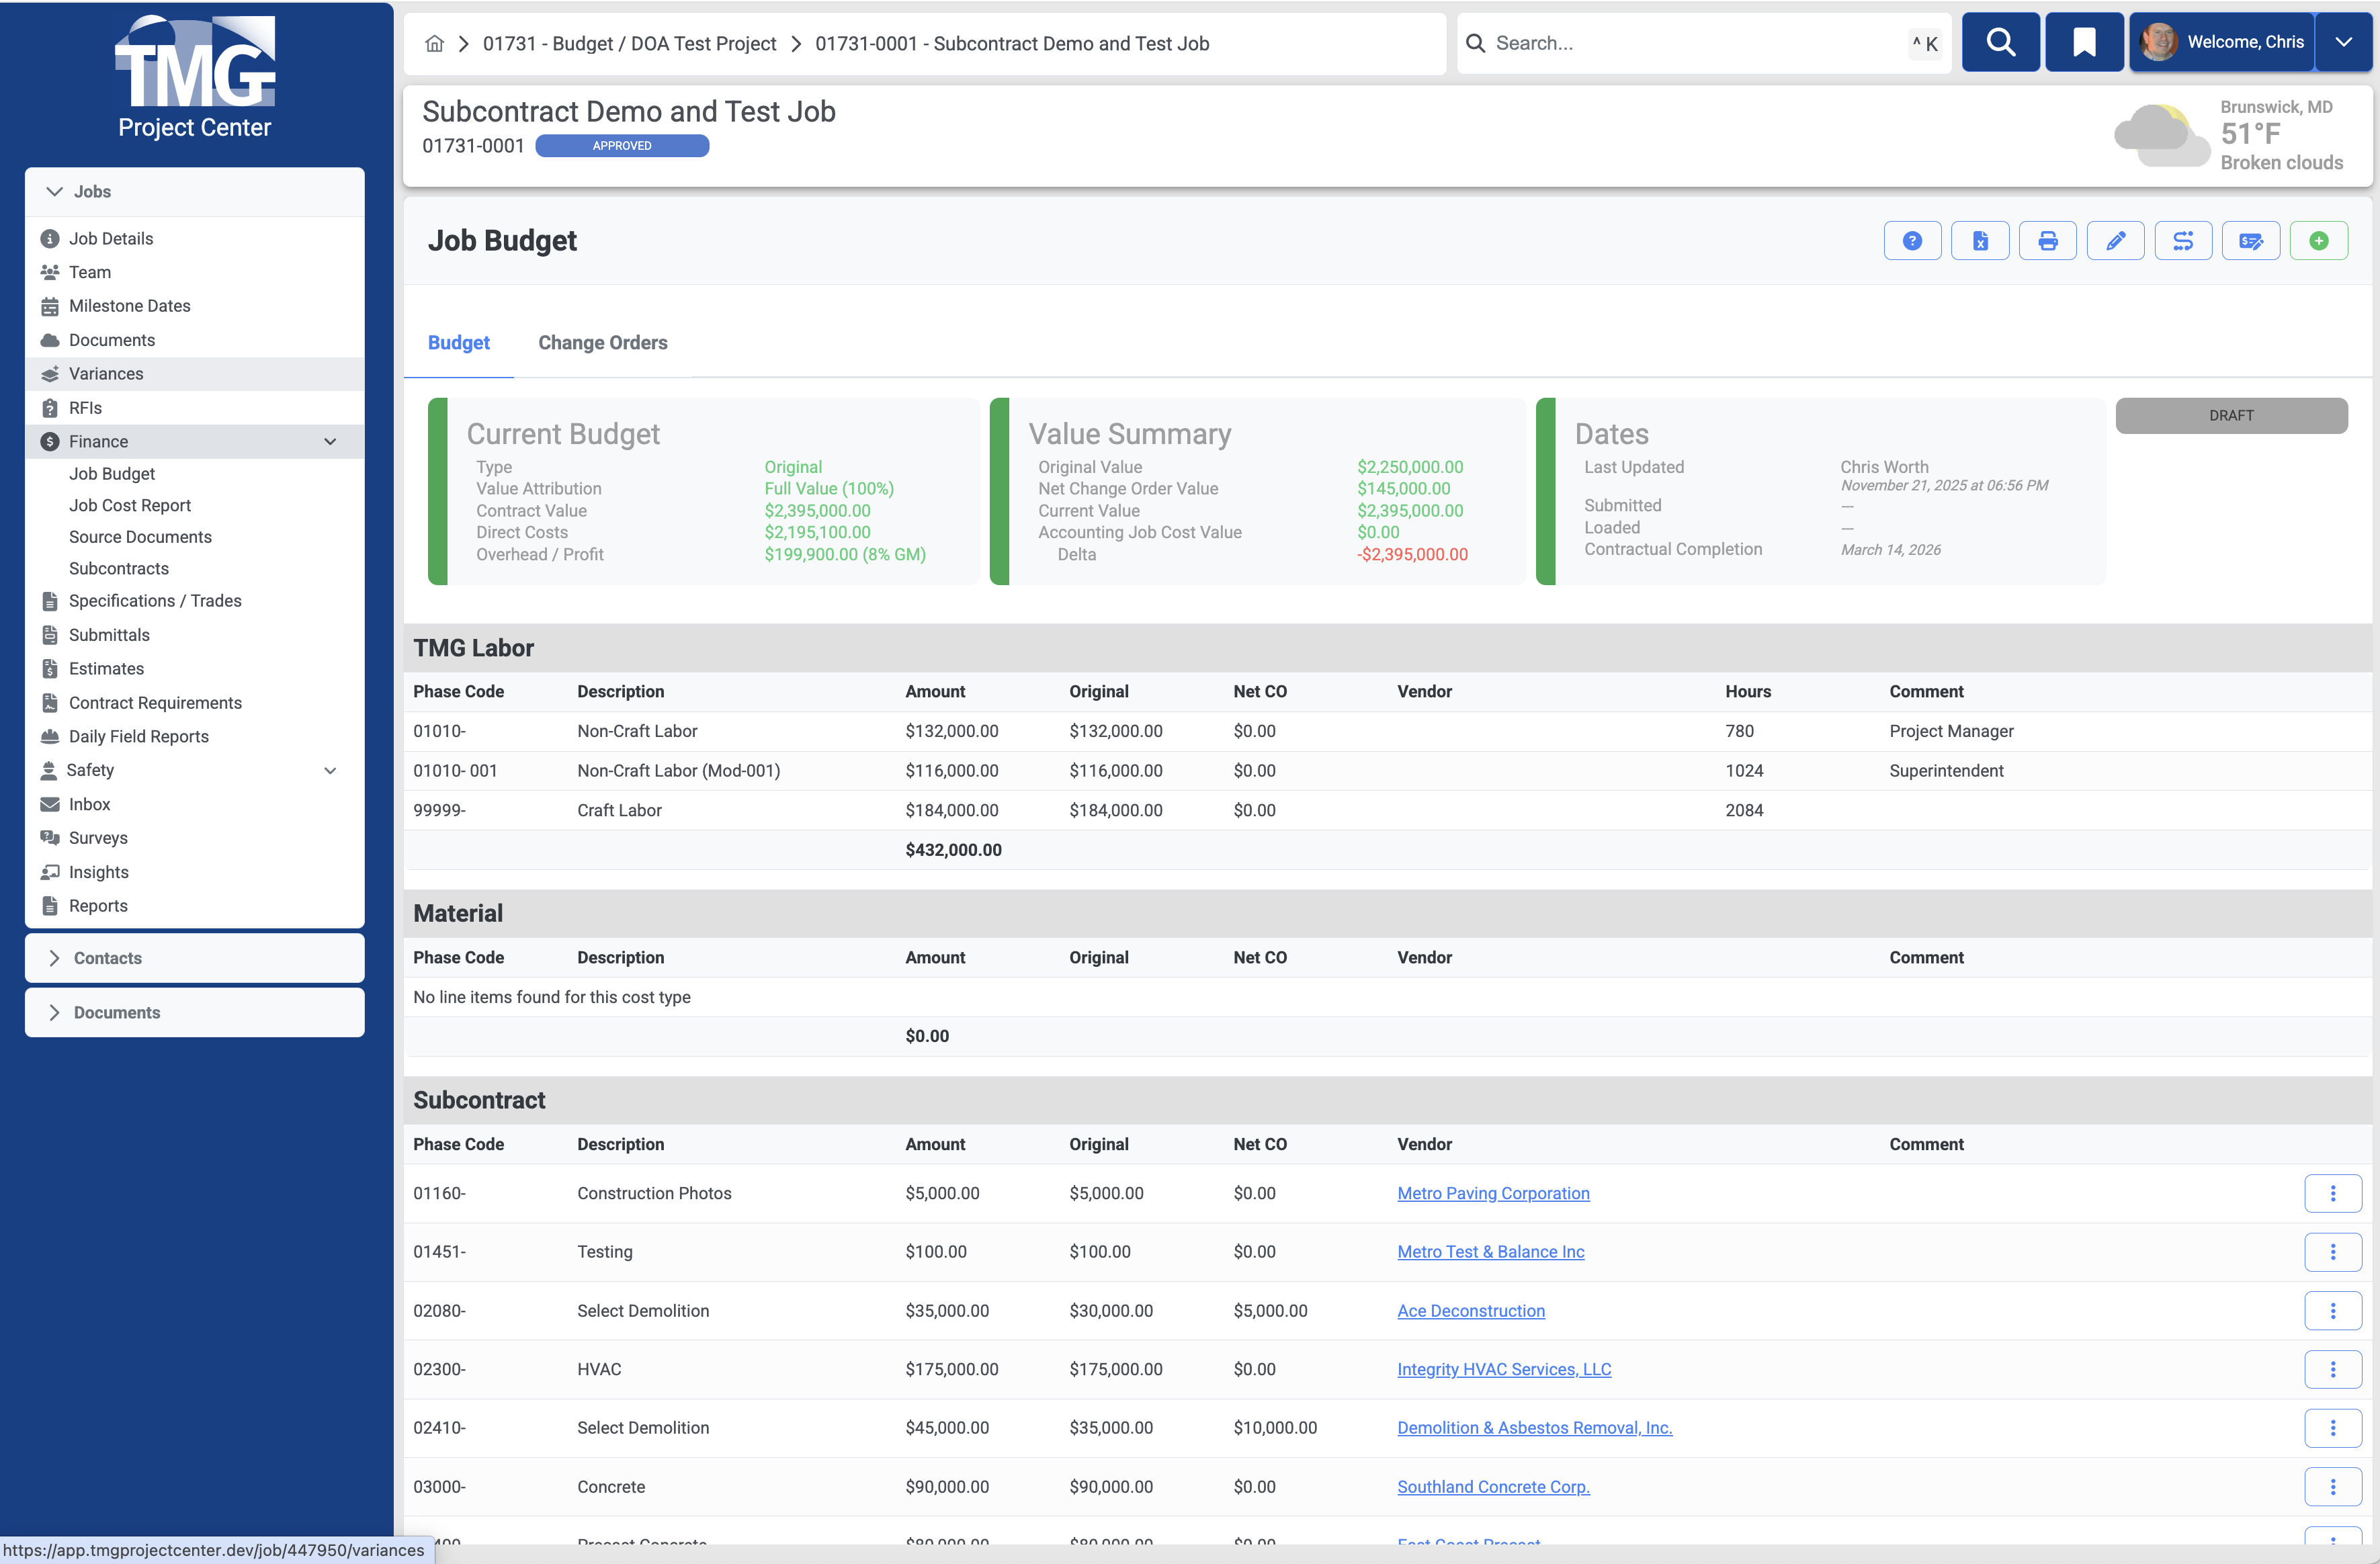The image size is (2380, 1564).
Task: Select Subcontracts under Finance
Action: point(118,568)
